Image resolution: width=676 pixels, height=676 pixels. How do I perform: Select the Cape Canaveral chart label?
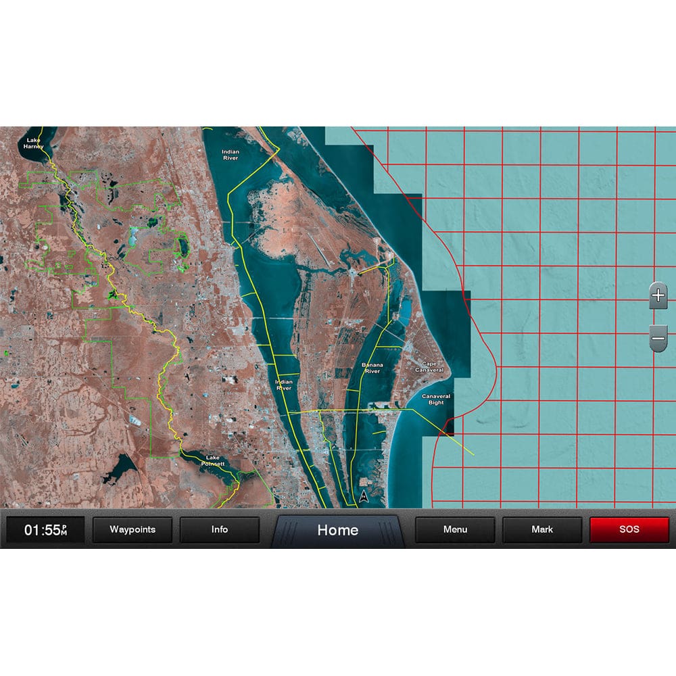431,368
